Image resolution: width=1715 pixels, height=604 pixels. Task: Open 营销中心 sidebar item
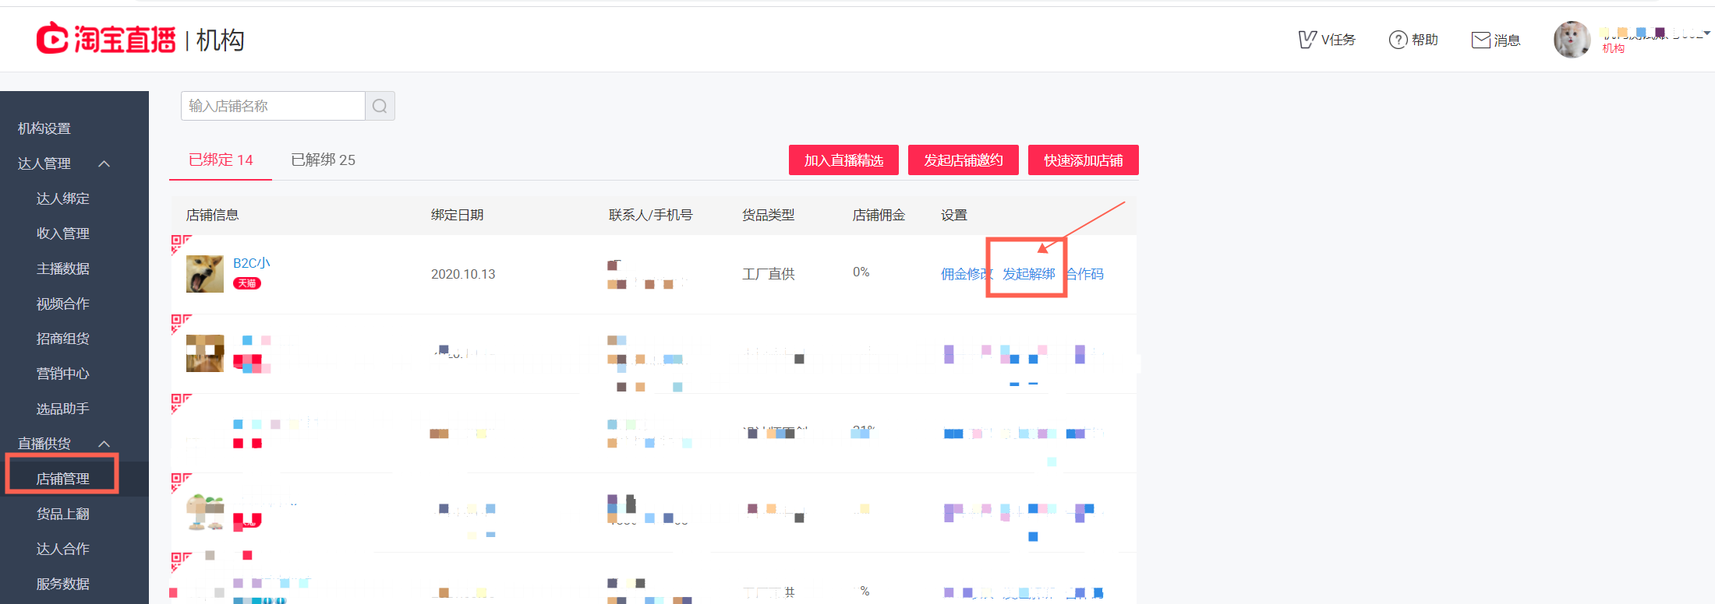(63, 374)
